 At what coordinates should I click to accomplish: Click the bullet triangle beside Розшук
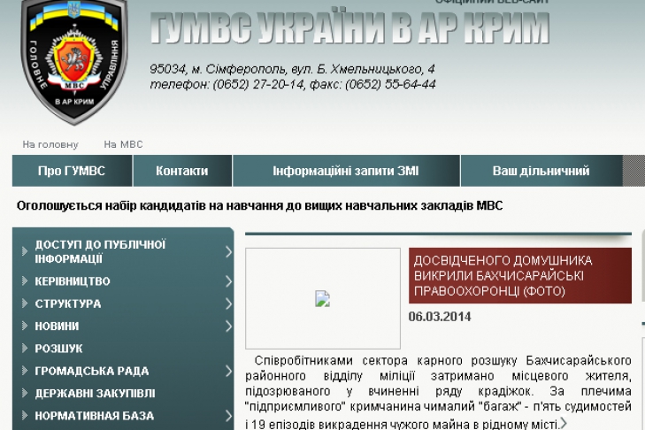pos(25,349)
